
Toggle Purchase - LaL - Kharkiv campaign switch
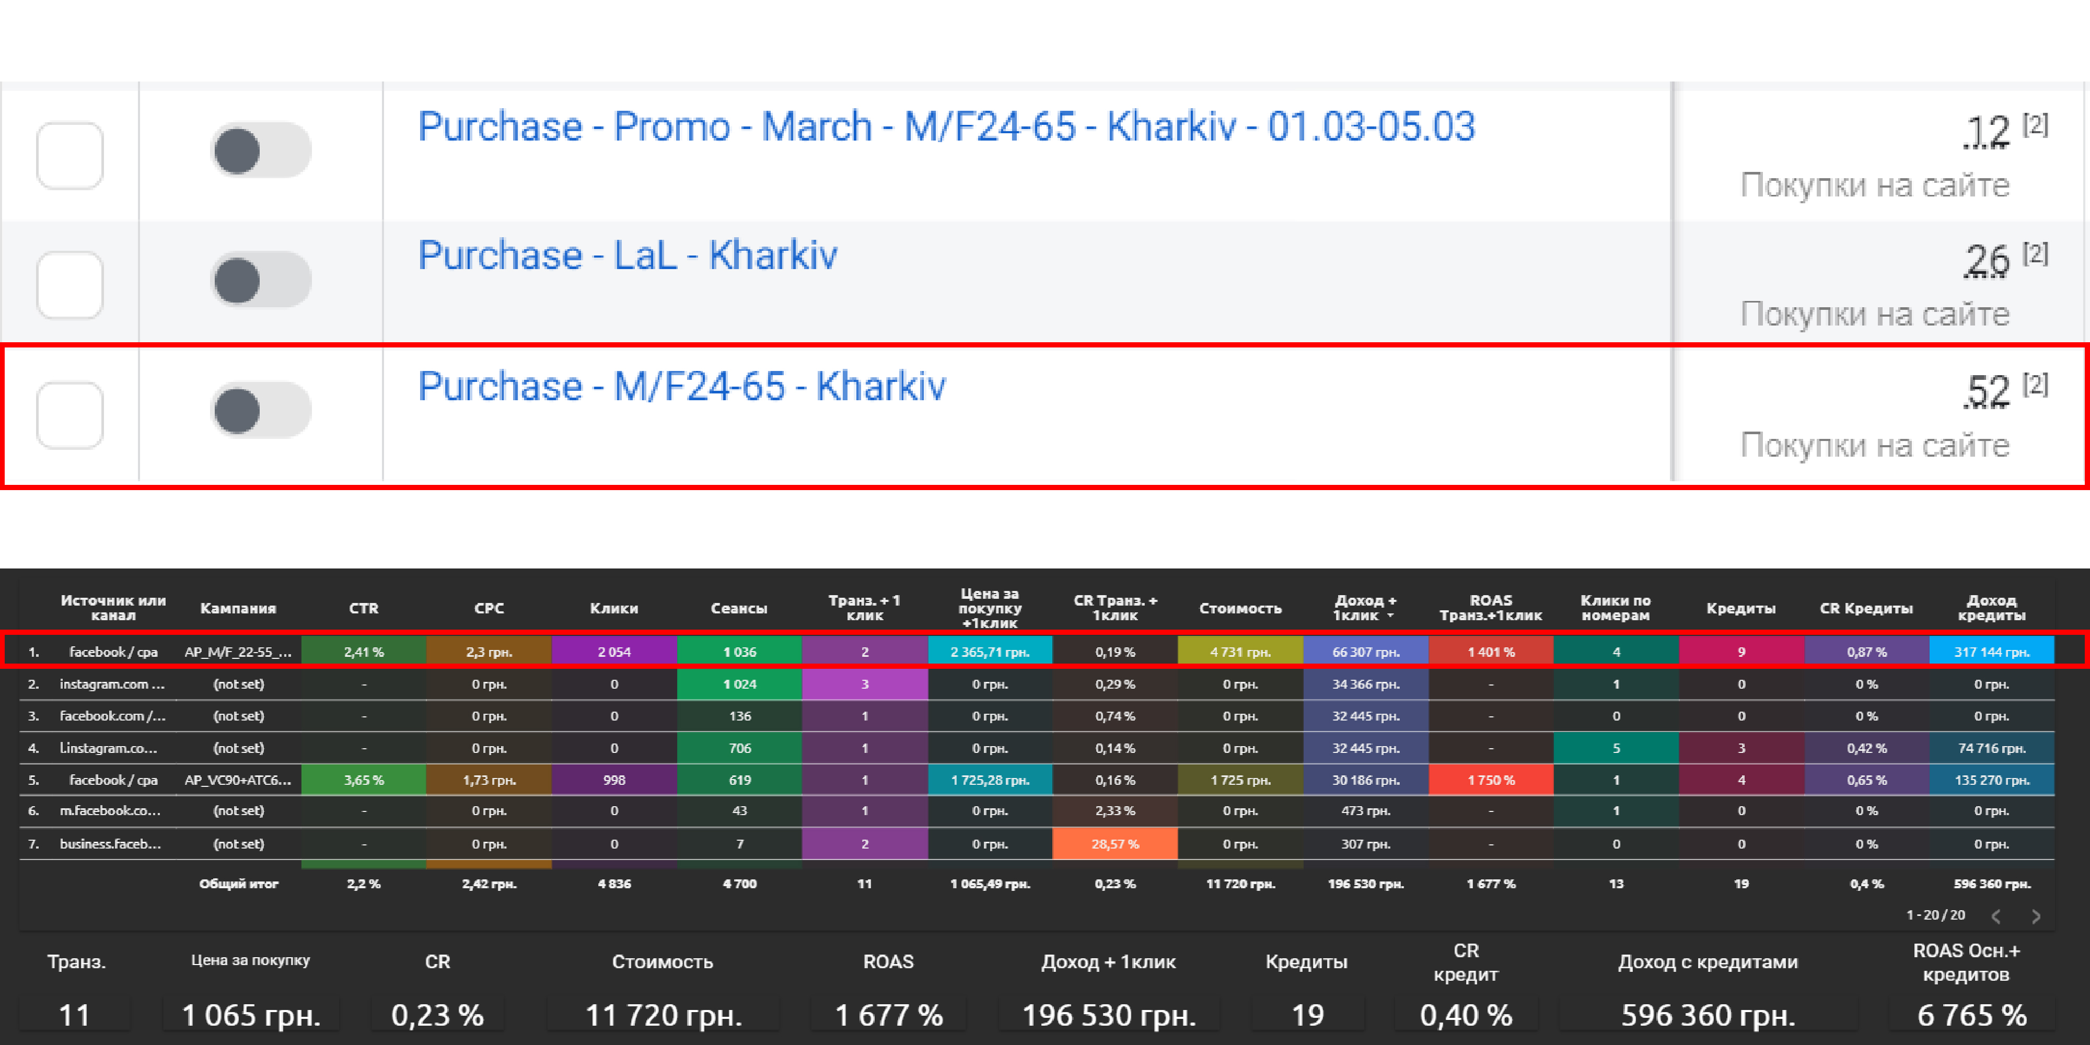click(260, 281)
